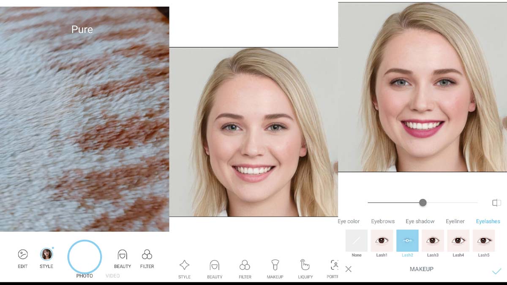Cancel makeup edits with the X
Viewport: 507px width, 285px height.
click(x=349, y=269)
